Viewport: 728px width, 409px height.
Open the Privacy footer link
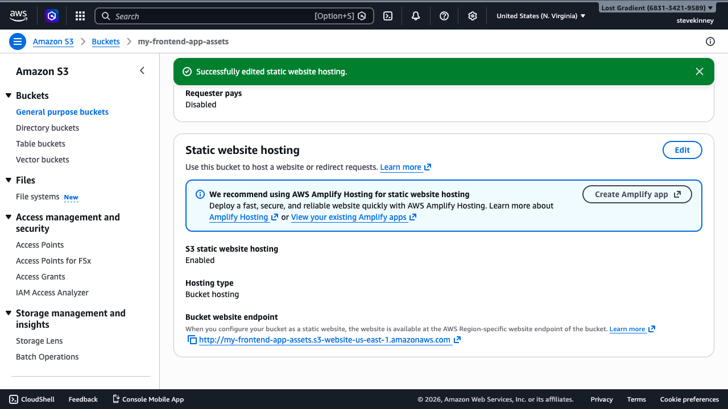(x=602, y=399)
